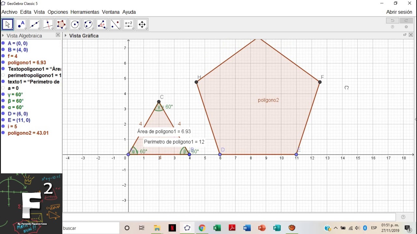The height and width of the screenshot is (234, 417).
Task: Open Publisher from the taskbar
Action: coord(277,228)
